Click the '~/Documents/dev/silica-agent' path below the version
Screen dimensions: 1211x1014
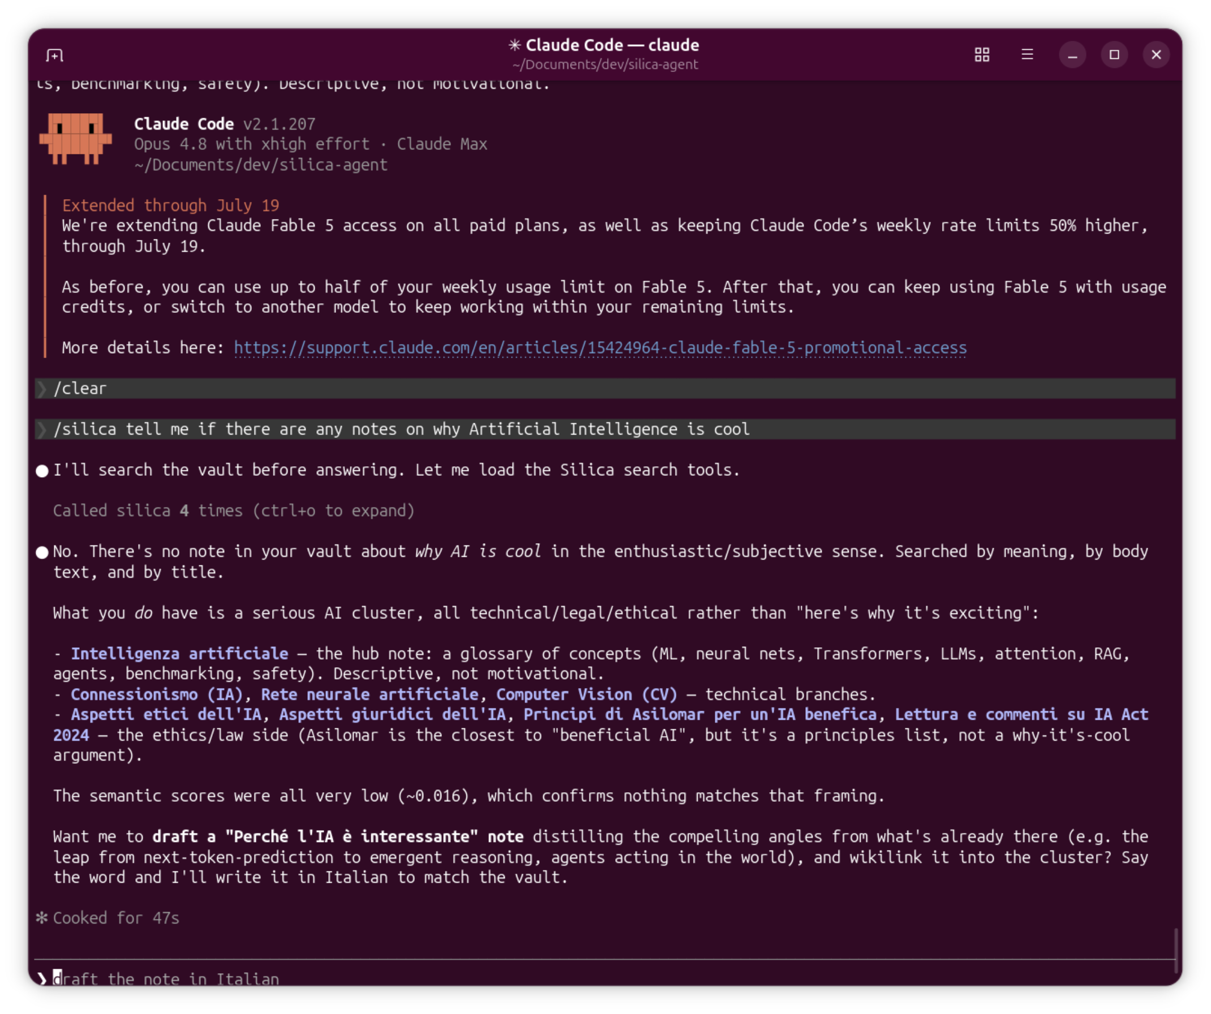261,165
